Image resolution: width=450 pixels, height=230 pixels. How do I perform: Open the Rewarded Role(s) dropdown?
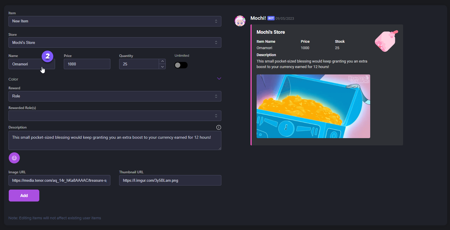pyautogui.click(x=115, y=116)
